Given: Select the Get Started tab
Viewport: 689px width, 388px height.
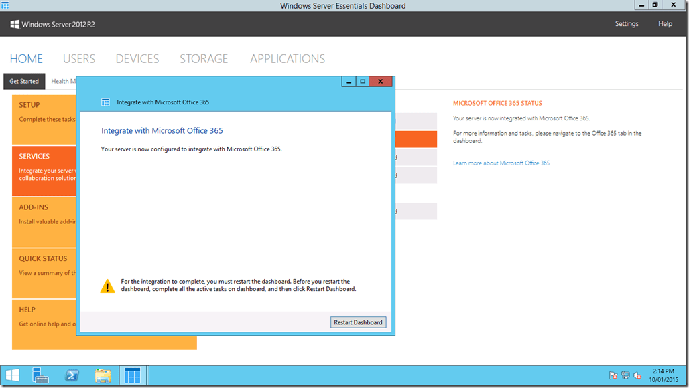Looking at the screenshot, I should [24, 81].
